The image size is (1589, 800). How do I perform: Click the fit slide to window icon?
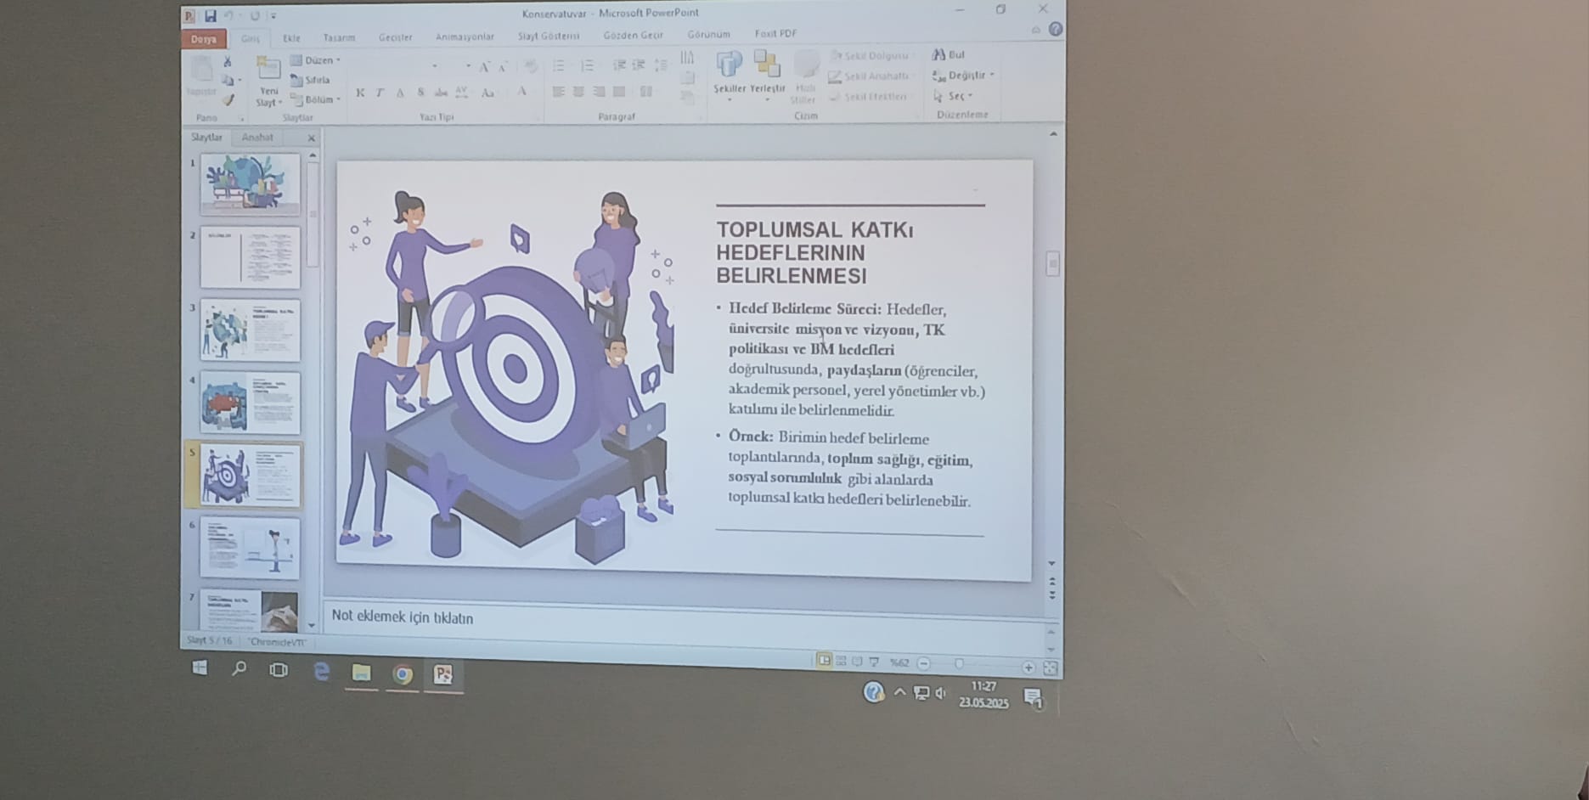click(1051, 668)
